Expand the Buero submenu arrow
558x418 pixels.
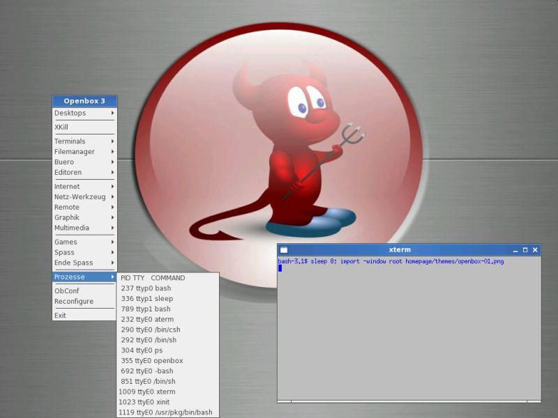pos(112,162)
